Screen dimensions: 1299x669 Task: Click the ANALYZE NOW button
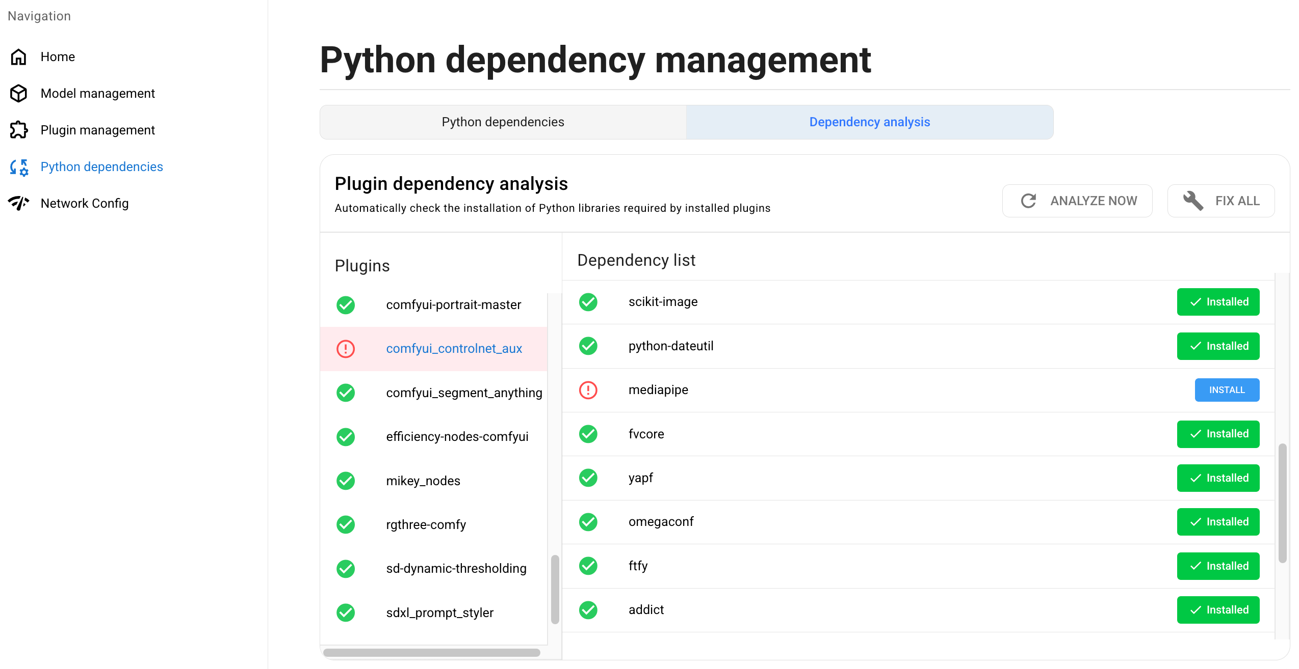[1077, 200]
